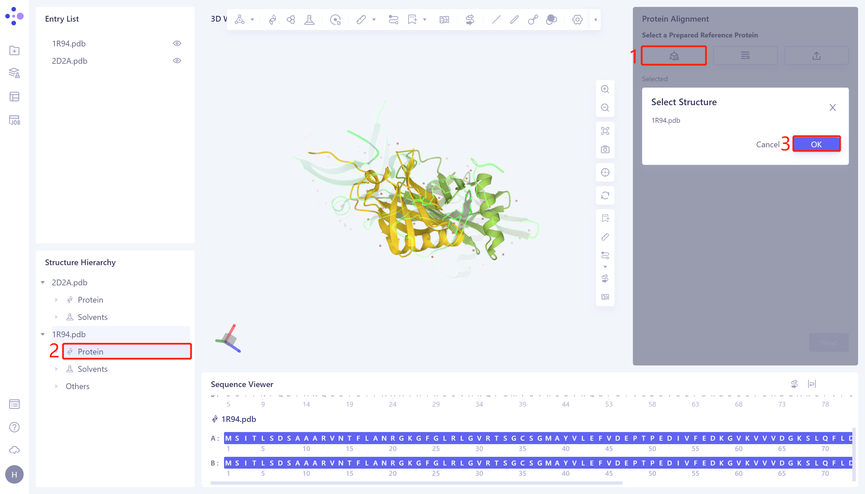Viewport: 865px width, 494px height.
Task: Click the reset view refresh icon
Action: pos(605,196)
